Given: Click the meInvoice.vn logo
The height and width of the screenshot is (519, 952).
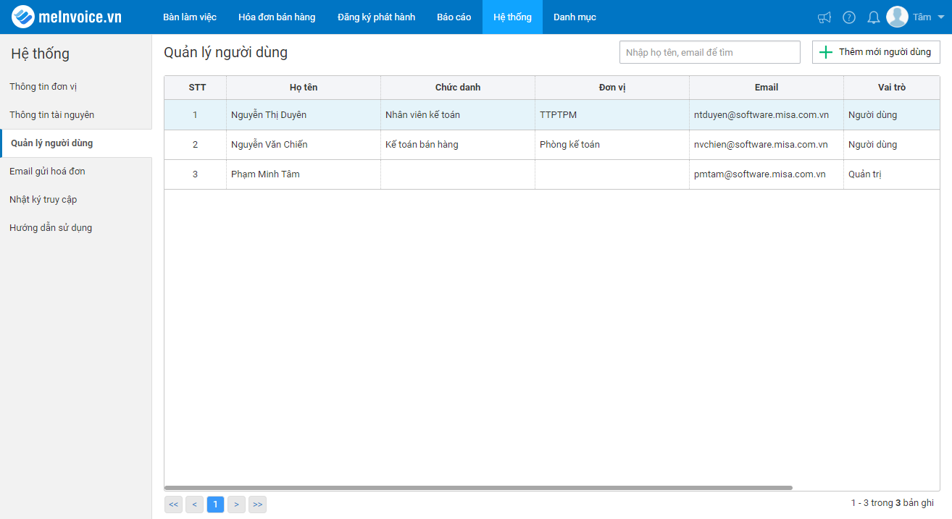Looking at the screenshot, I should [67, 17].
